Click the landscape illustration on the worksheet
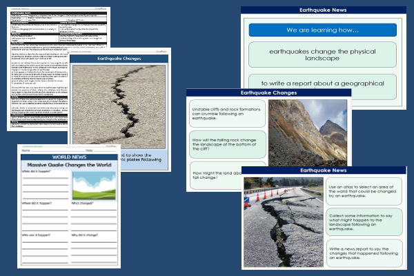The width and height of the screenshot is (414, 276). click(x=94, y=186)
